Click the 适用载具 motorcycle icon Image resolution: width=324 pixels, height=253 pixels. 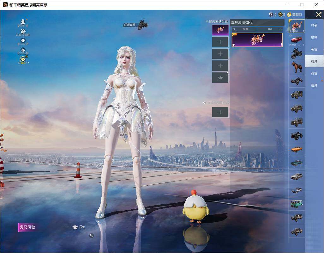pyautogui.click(x=142, y=25)
